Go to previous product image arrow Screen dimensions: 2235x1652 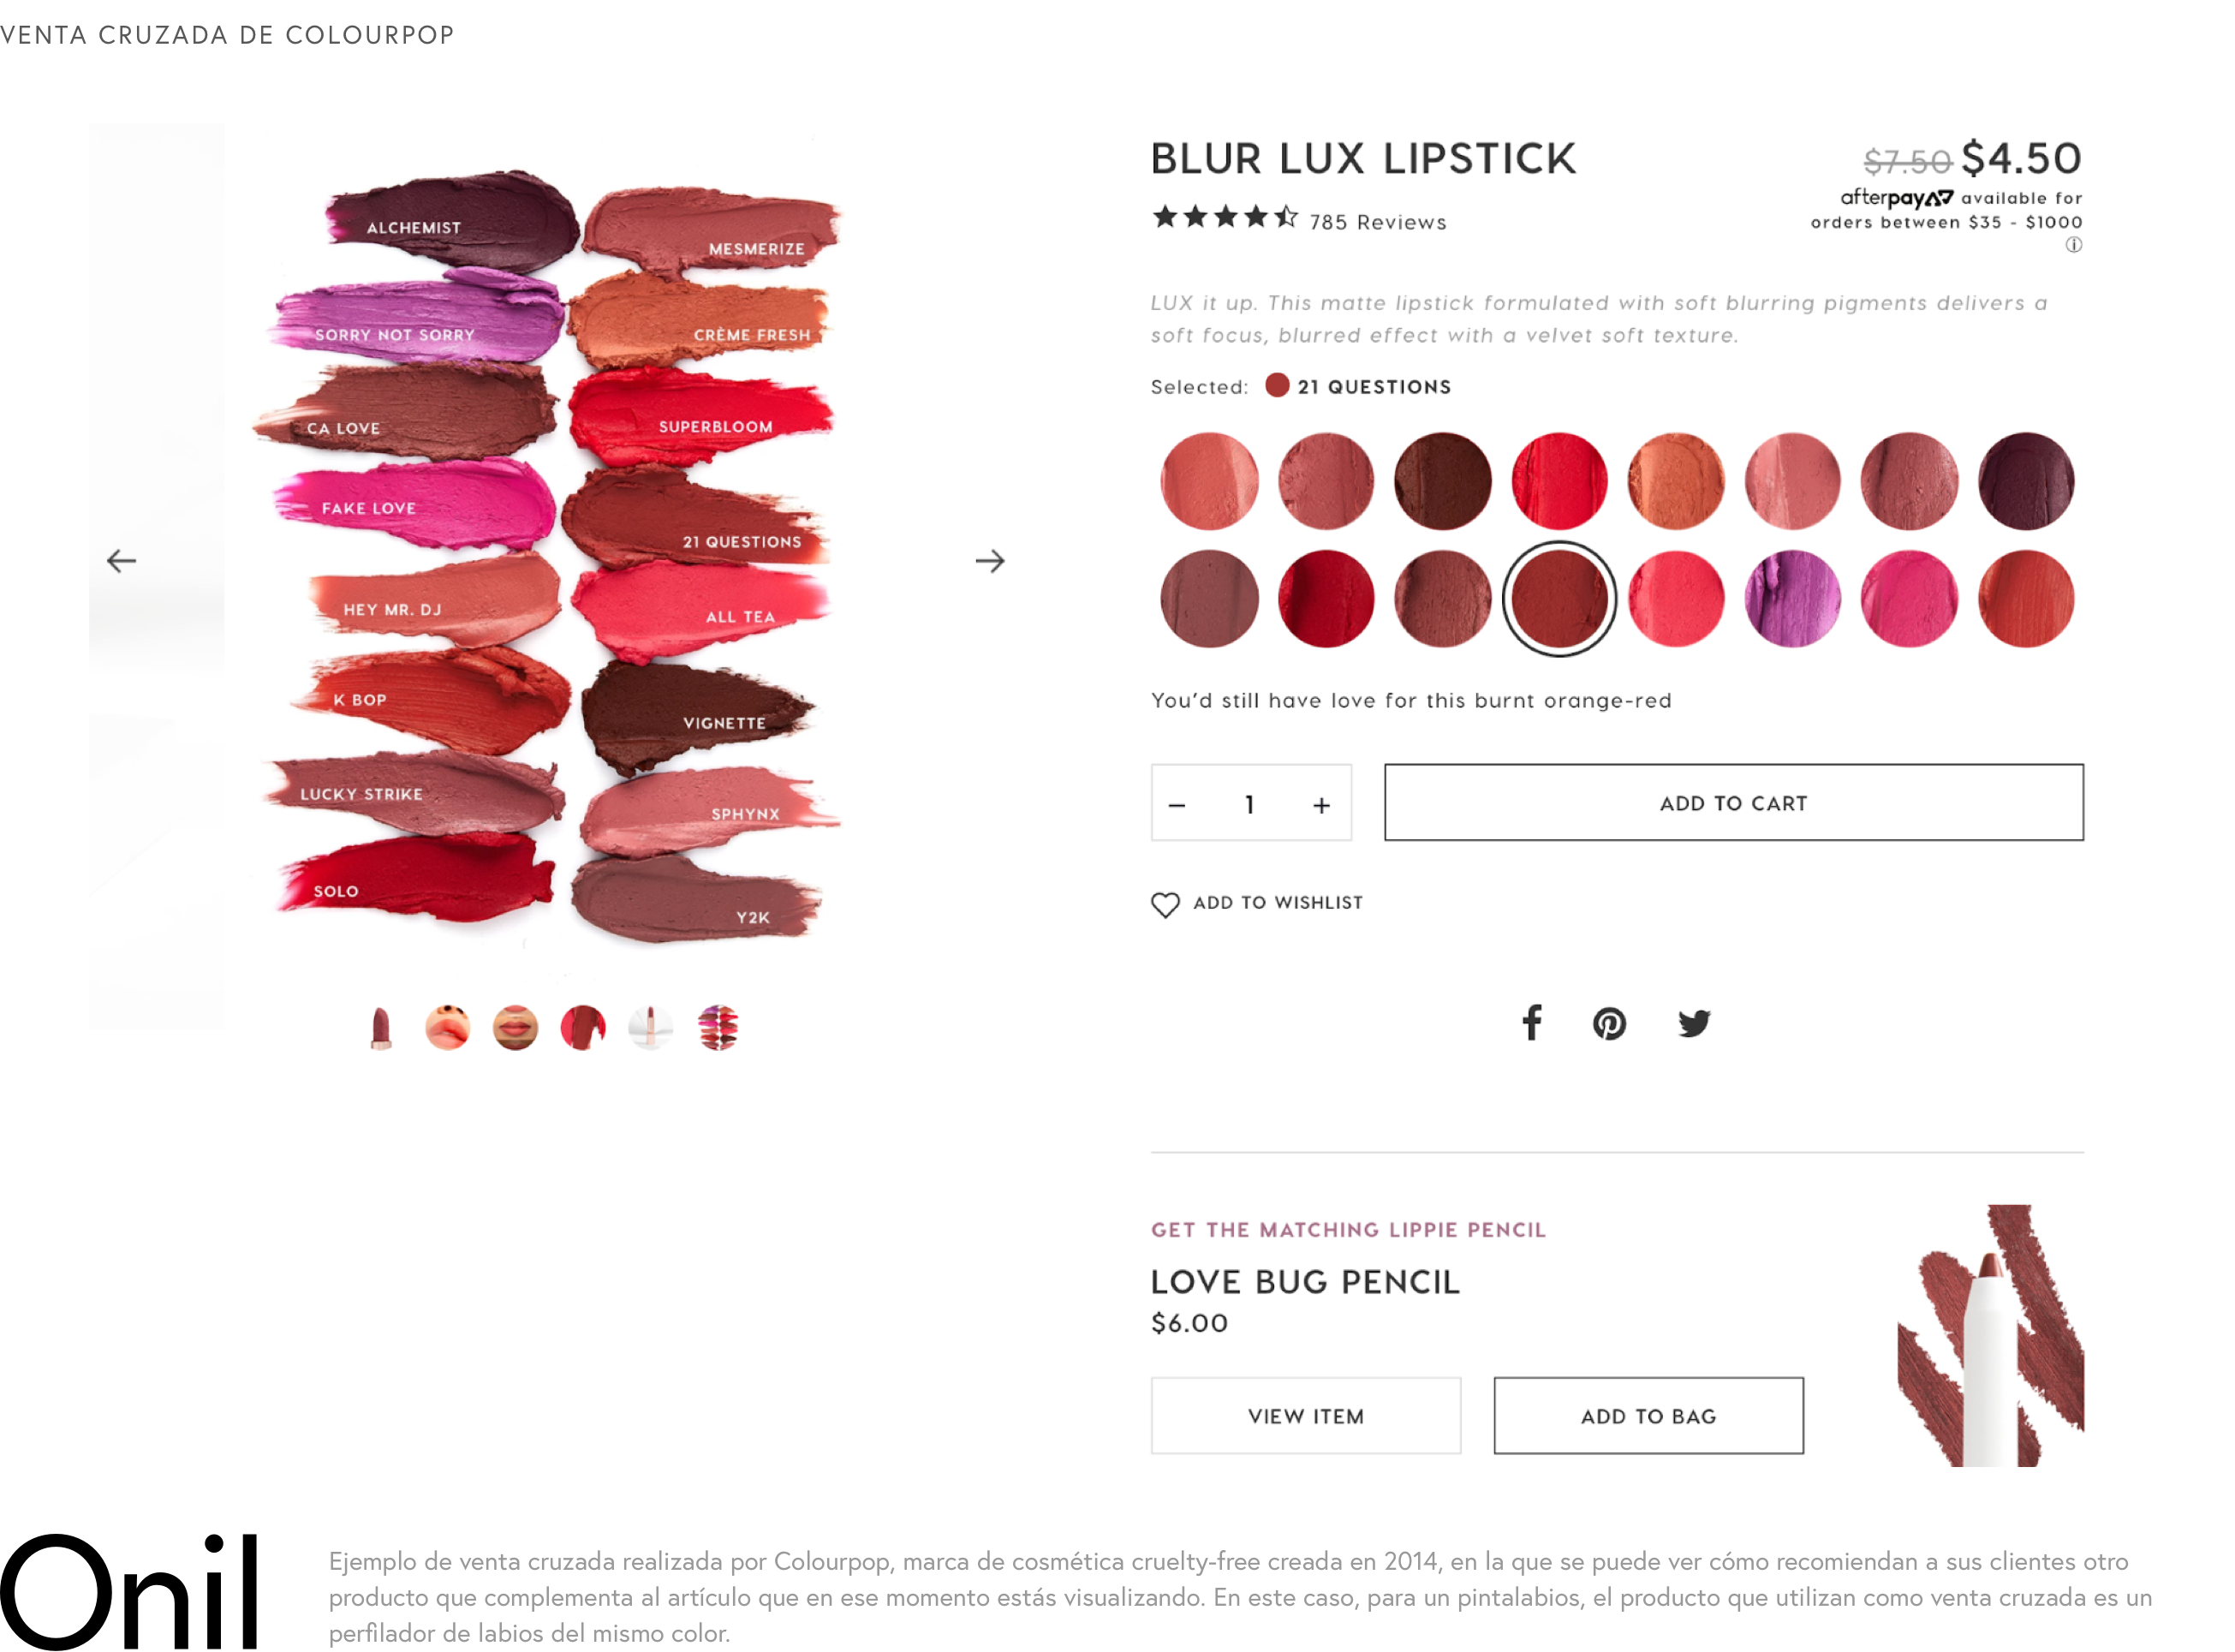[x=121, y=561]
